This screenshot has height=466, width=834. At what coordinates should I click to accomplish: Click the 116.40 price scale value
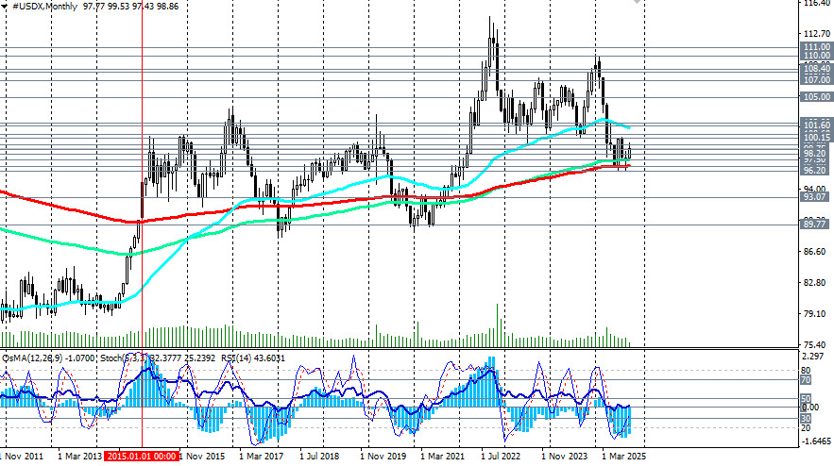[817, 3]
